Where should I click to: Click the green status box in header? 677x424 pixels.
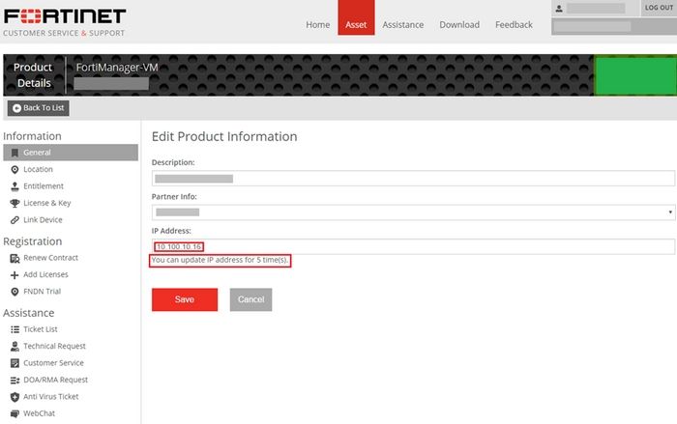pyautogui.click(x=636, y=76)
